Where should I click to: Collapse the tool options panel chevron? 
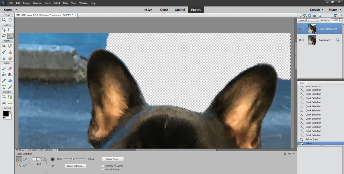click(294, 154)
